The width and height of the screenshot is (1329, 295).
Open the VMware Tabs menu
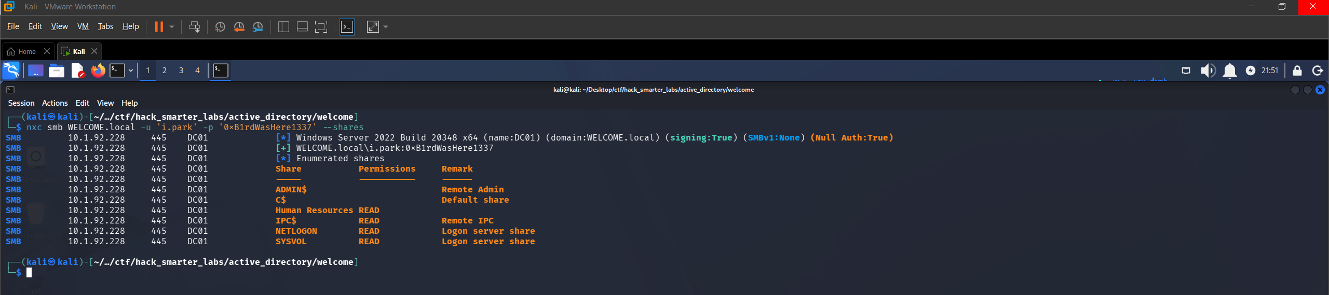click(x=105, y=26)
